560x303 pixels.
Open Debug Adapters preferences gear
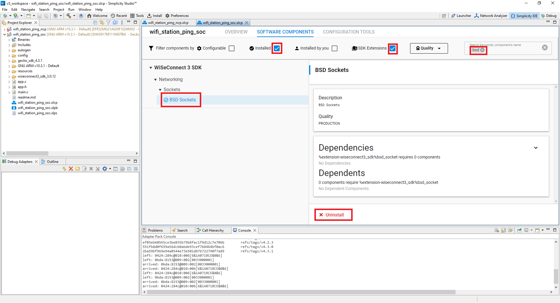105,169
